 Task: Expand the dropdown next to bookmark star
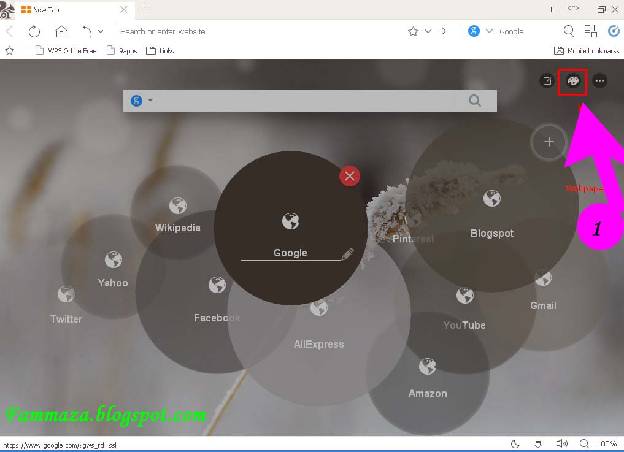pyautogui.click(x=428, y=31)
